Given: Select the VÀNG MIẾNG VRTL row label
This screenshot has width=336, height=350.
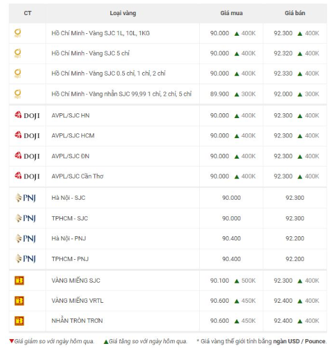Looking at the screenshot, I should [x=77, y=301].
